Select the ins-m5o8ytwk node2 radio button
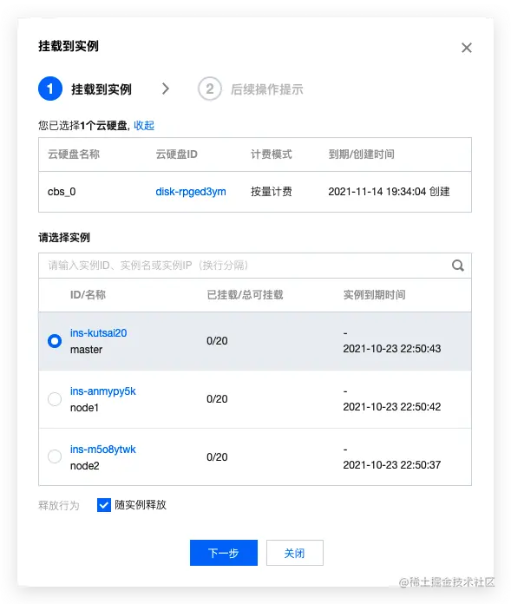 coord(55,456)
